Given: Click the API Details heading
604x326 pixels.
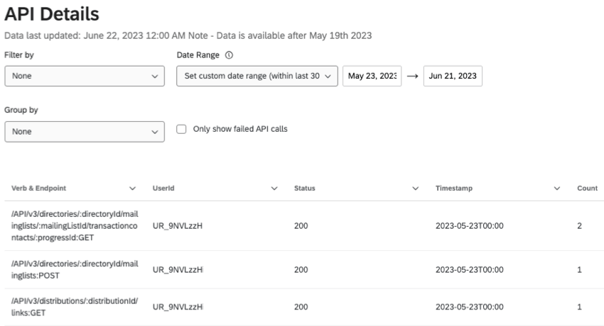Looking at the screenshot, I should point(52,14).
